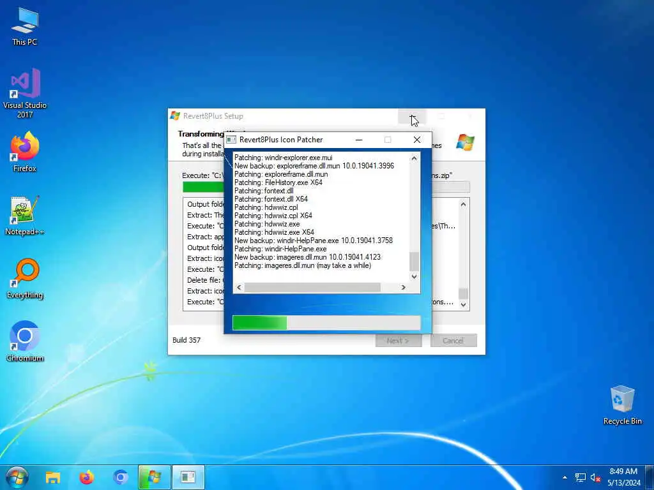The image size is (654, 490).
Task: Select 'Patching: FileHistory.exe X64' log line
Action: (x=278, y=182)
